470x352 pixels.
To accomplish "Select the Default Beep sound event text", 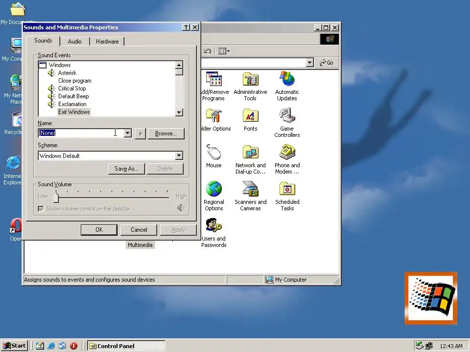I will coord(73,96).
